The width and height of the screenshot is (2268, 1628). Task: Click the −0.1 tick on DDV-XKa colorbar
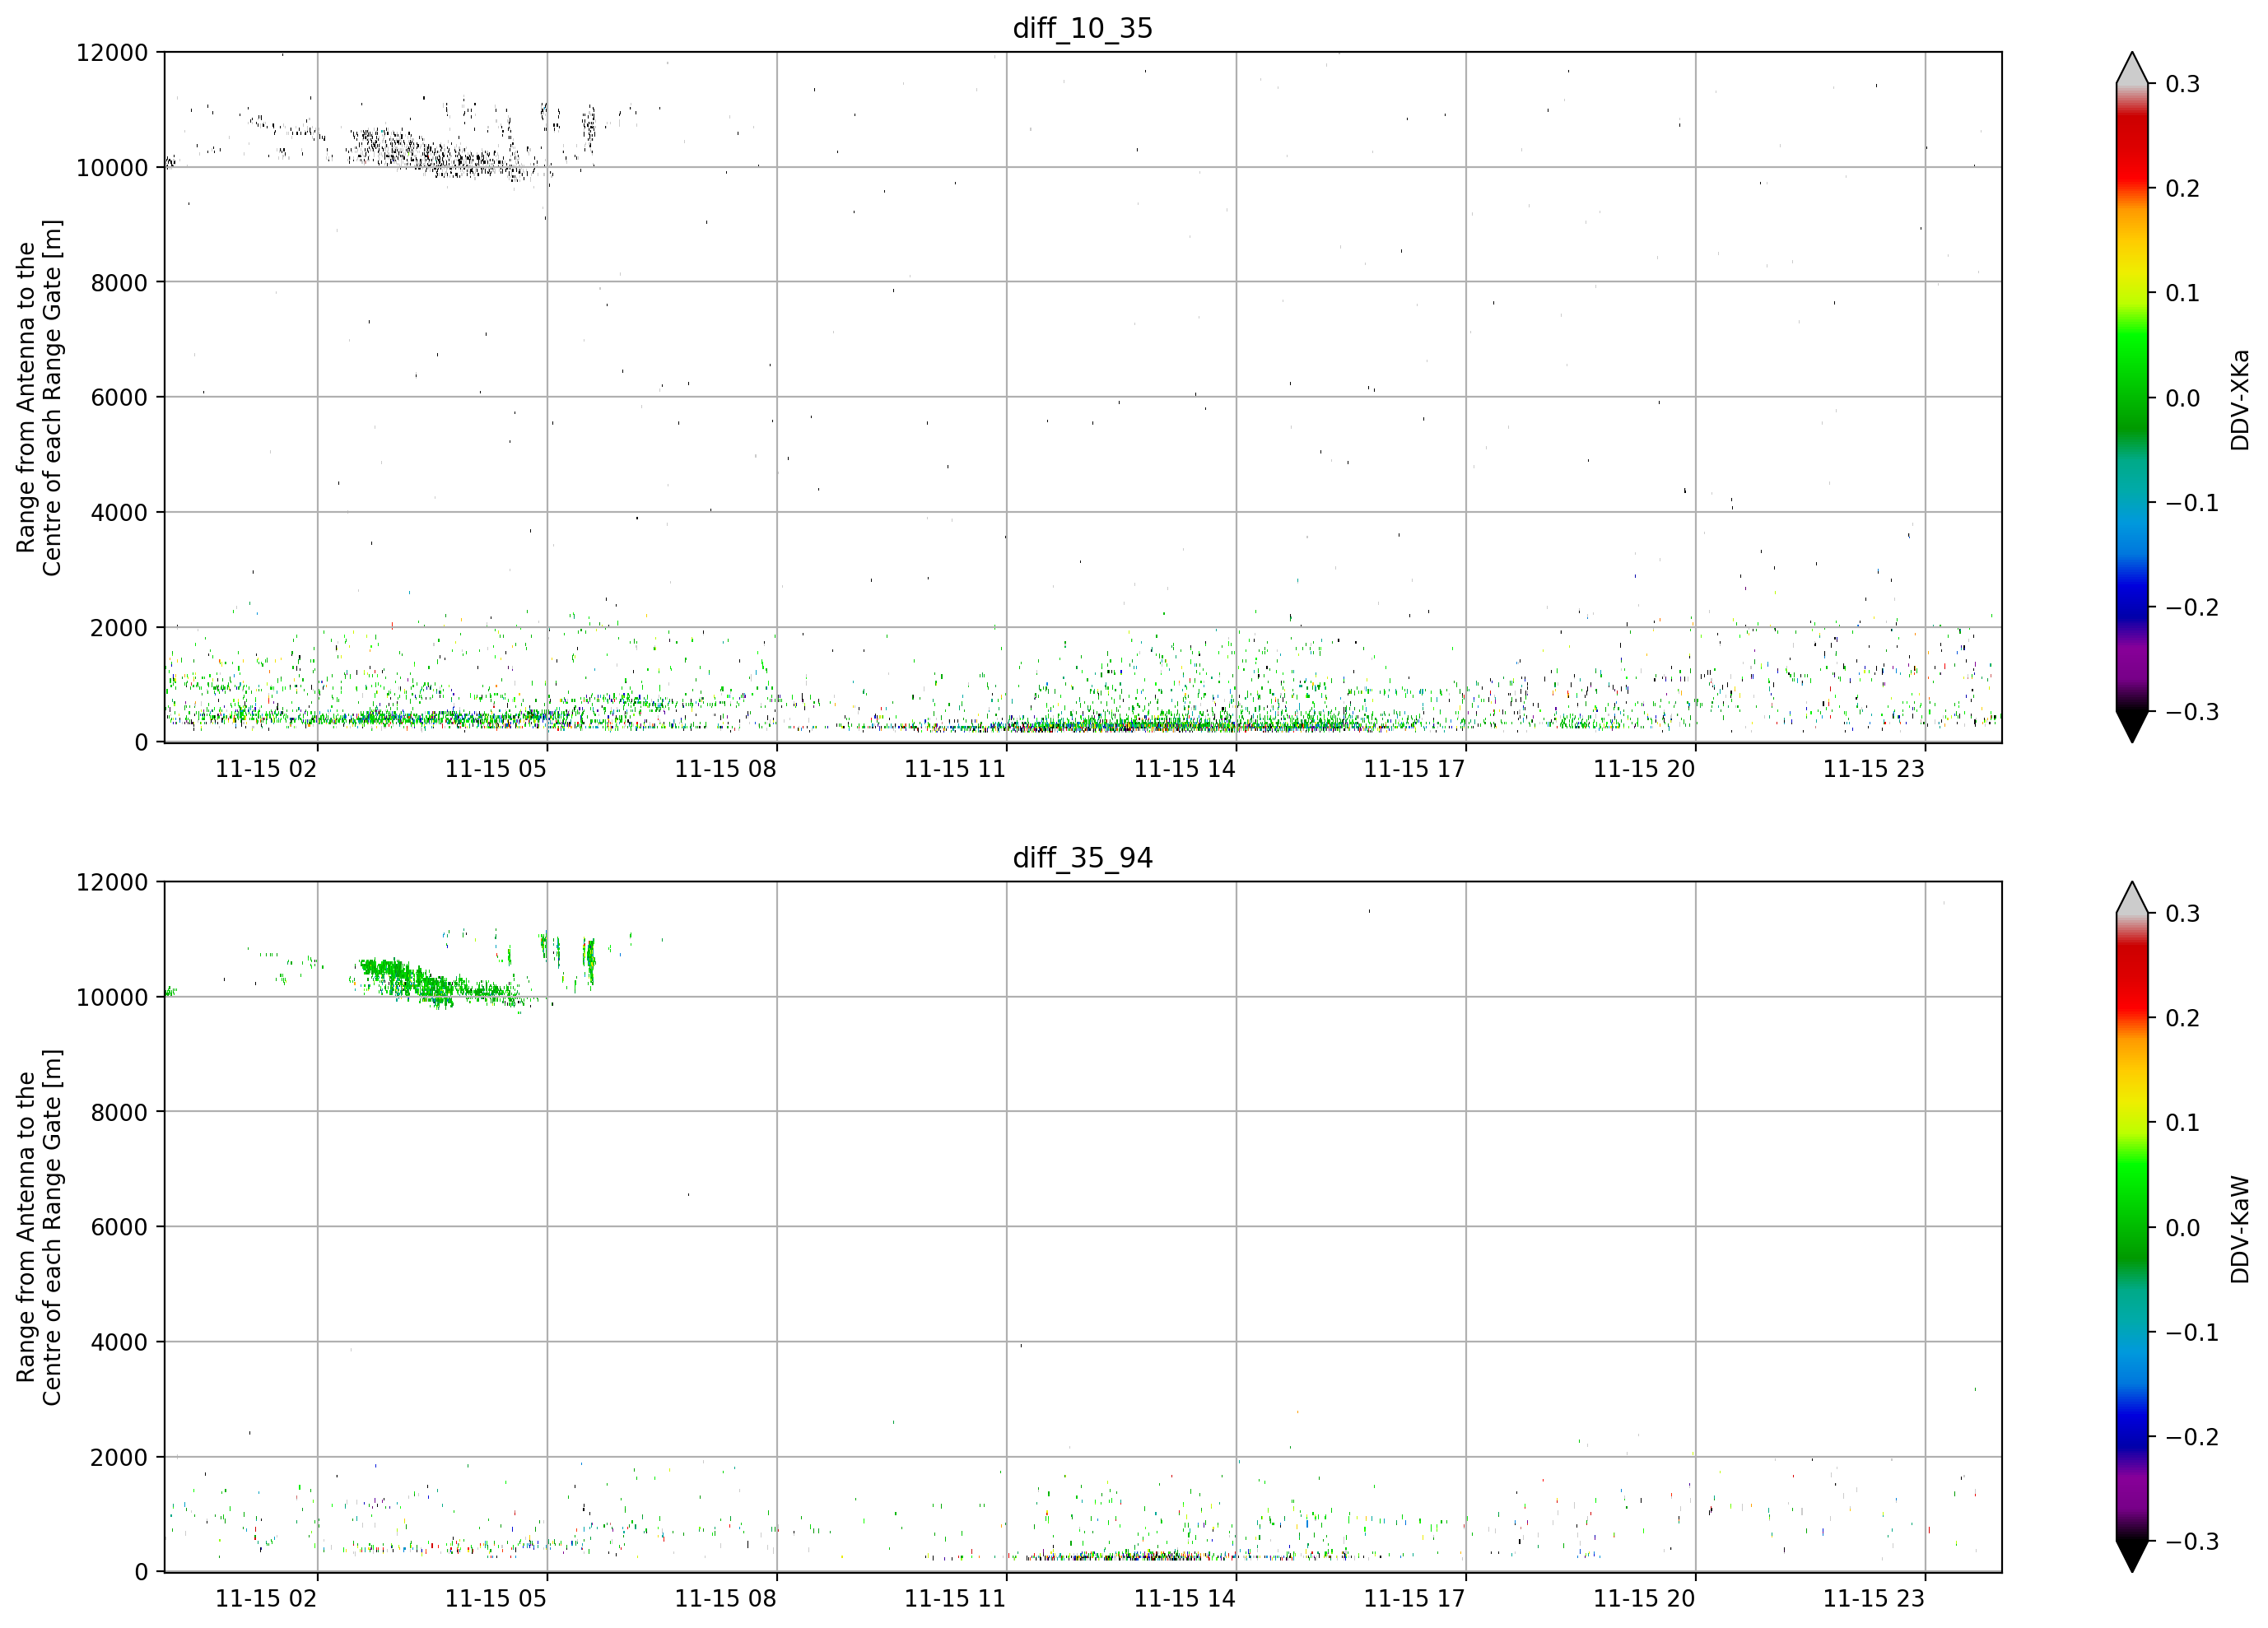[2192, 503]
